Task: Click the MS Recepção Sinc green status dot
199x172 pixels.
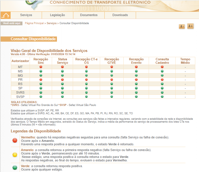Action: tap(41, 71)
